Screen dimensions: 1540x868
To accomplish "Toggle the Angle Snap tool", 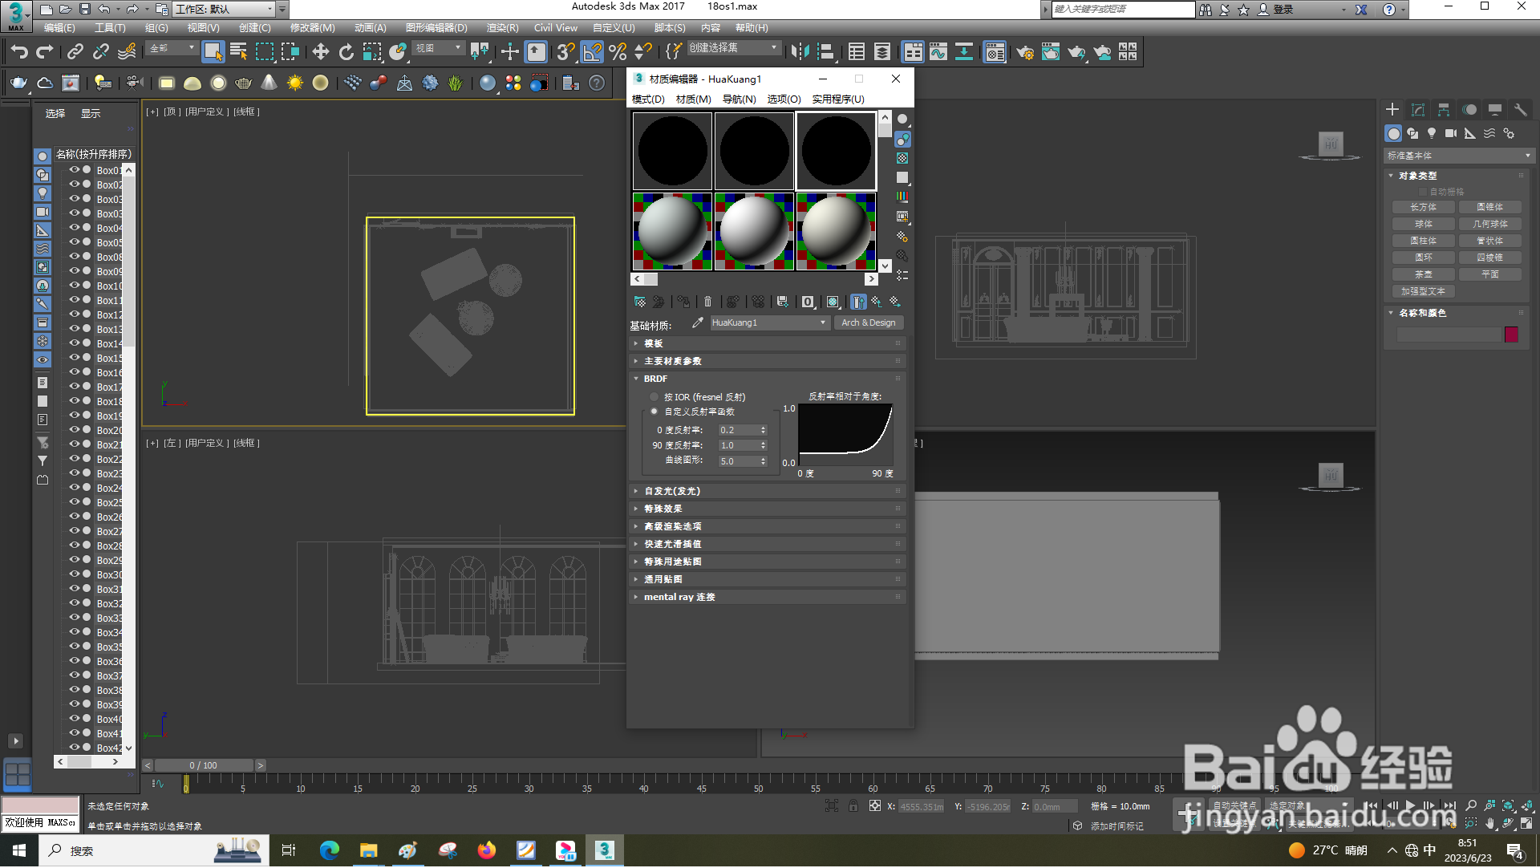I will (x=592, y=52).
